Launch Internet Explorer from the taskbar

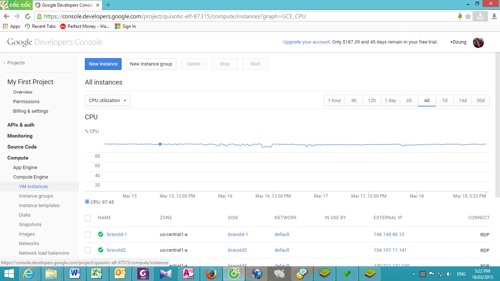pos(29,274)
